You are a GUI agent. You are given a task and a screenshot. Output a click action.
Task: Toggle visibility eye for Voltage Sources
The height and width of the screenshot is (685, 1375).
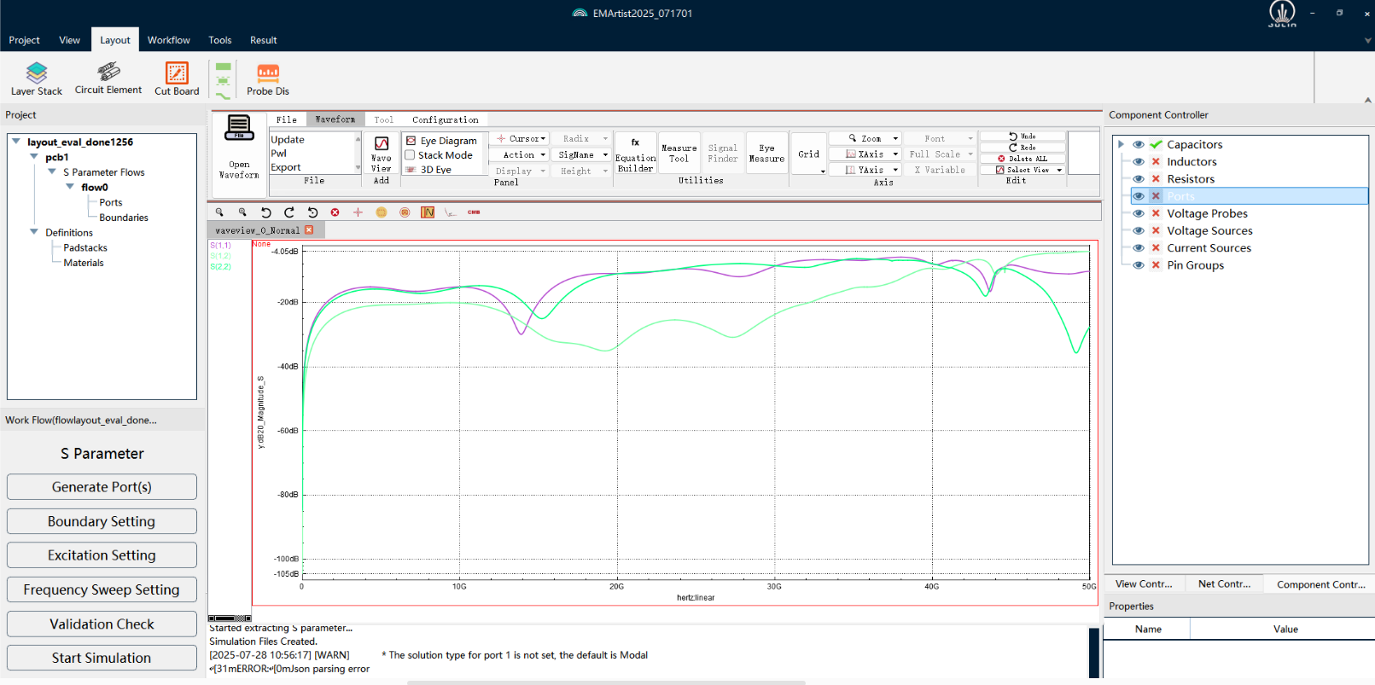[x=1138, y=230]
